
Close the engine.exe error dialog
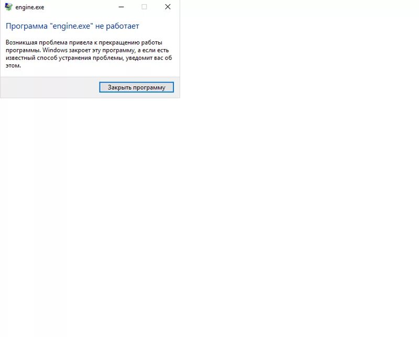(x=168, y=7)
